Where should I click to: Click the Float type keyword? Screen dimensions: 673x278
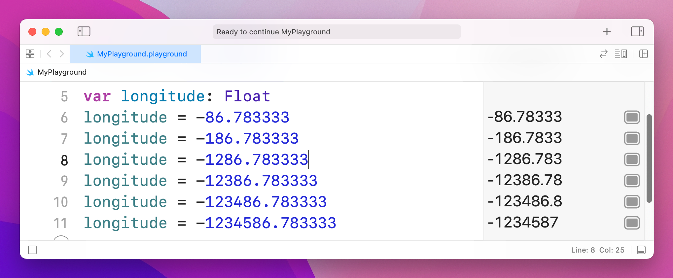pyautogui.click(x=247, y=96)
